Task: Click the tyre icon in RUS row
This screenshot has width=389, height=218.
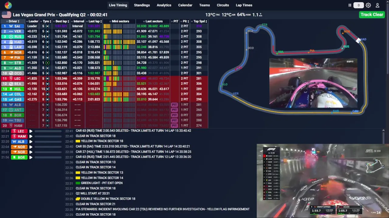Action: 47,37
